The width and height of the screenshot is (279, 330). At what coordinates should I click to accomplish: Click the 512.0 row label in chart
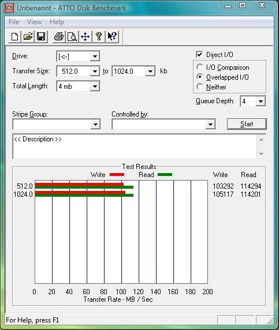point(25,186)
